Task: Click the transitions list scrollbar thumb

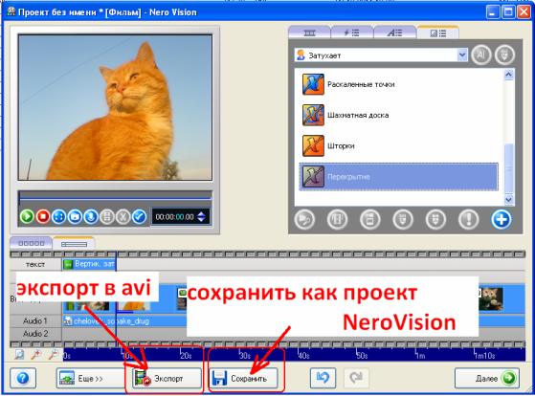Action: pos(508,168)
